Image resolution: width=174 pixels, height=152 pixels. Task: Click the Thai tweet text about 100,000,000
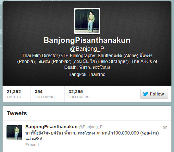click(92, 136)
